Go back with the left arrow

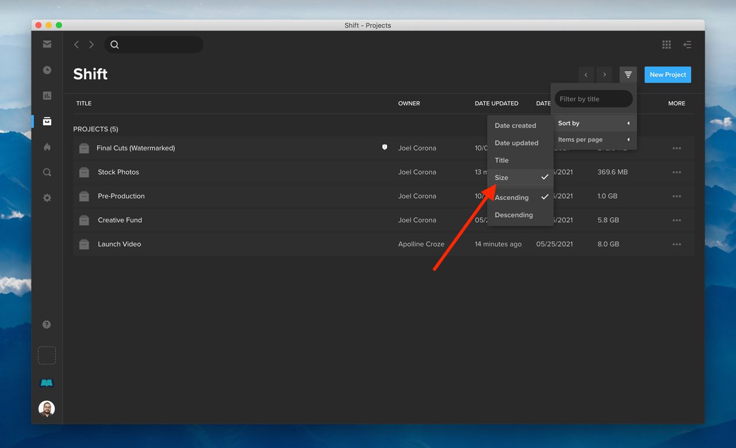click(x=76, y=44)
